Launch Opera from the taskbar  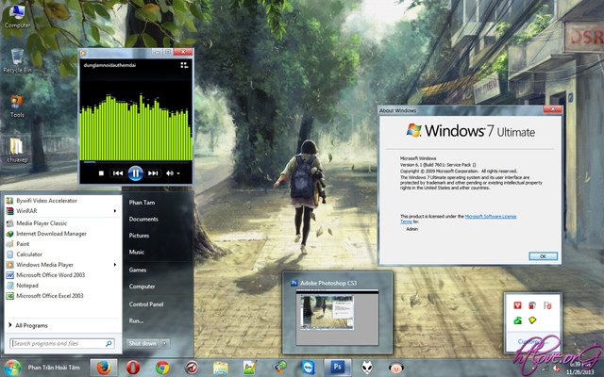[x=133, y=368]
